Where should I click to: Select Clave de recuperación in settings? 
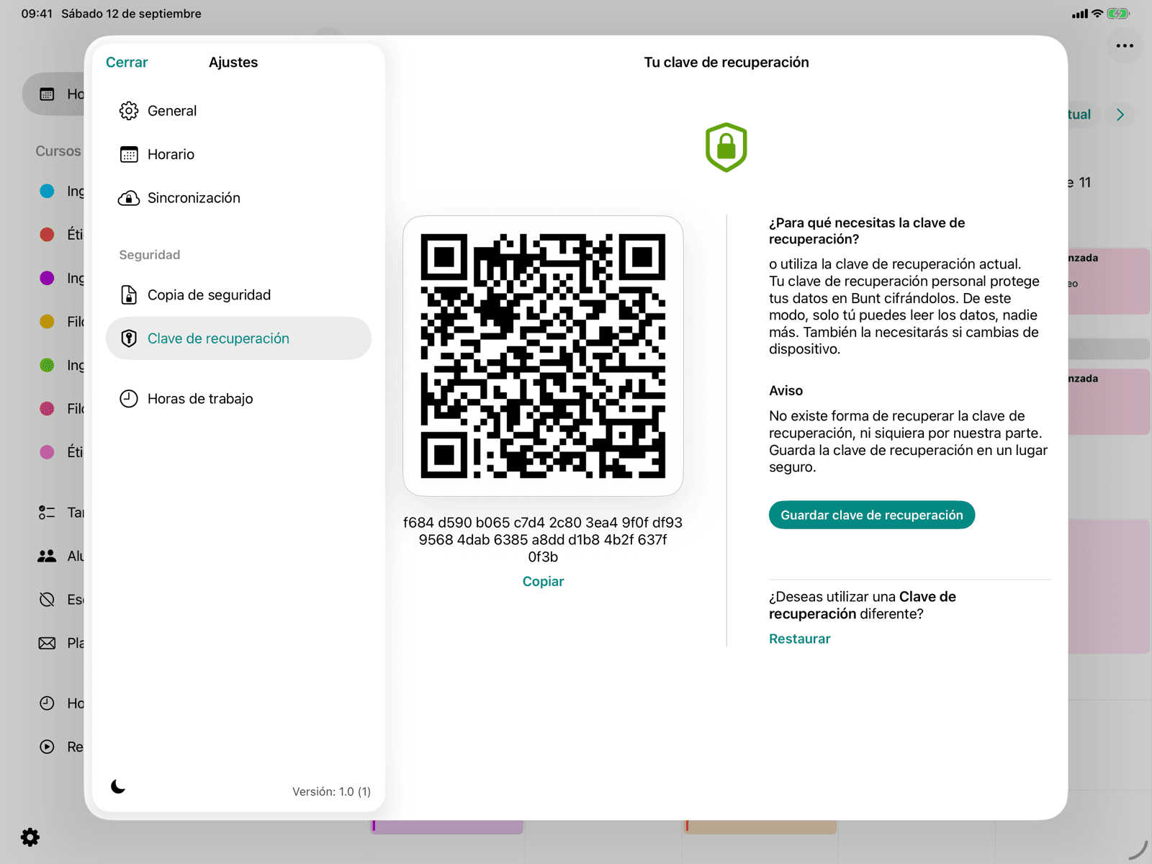point(238,338)
